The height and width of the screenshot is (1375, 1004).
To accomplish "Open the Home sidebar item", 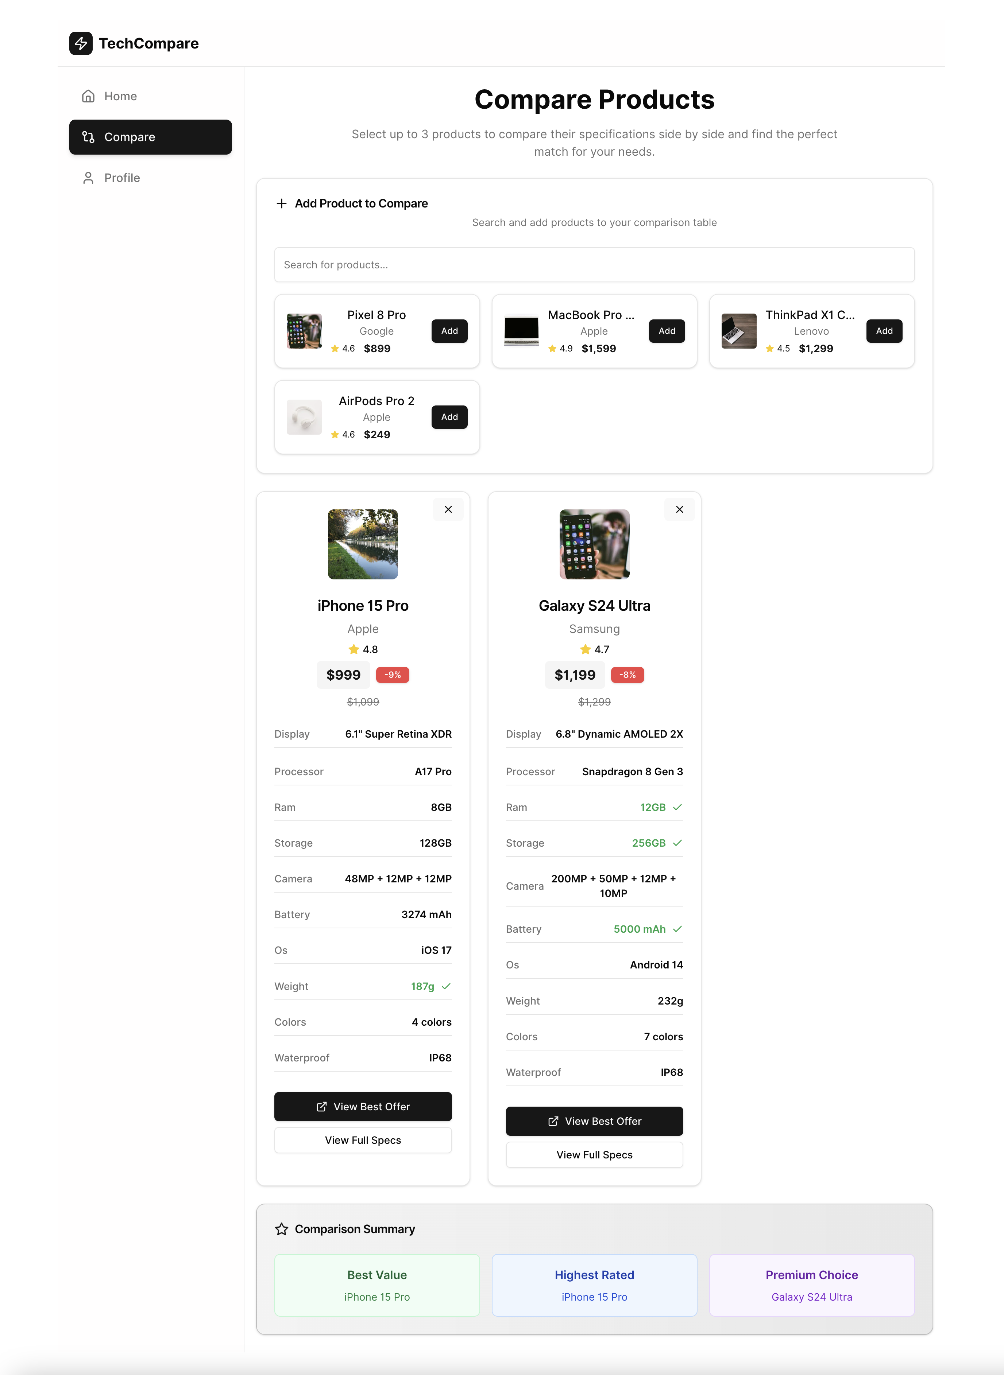I will [x=120, y=96].
